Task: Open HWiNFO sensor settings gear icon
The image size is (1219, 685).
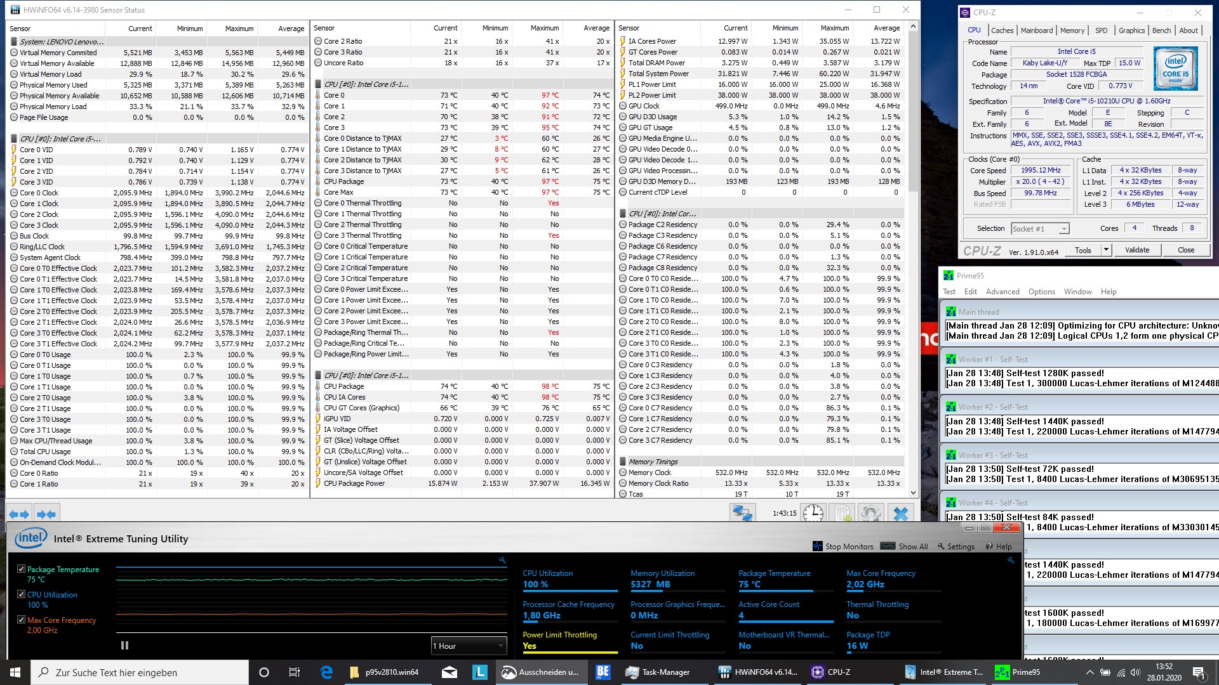Action: coord(871,513)
